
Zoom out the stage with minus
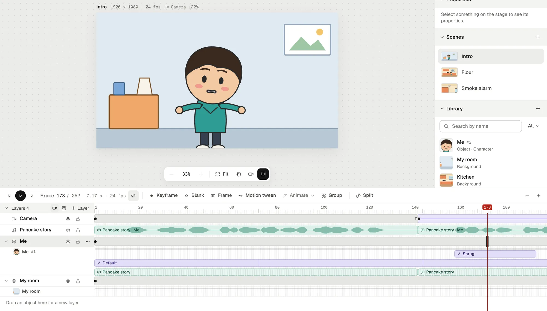pyautogui.click(x=171, y=174)
